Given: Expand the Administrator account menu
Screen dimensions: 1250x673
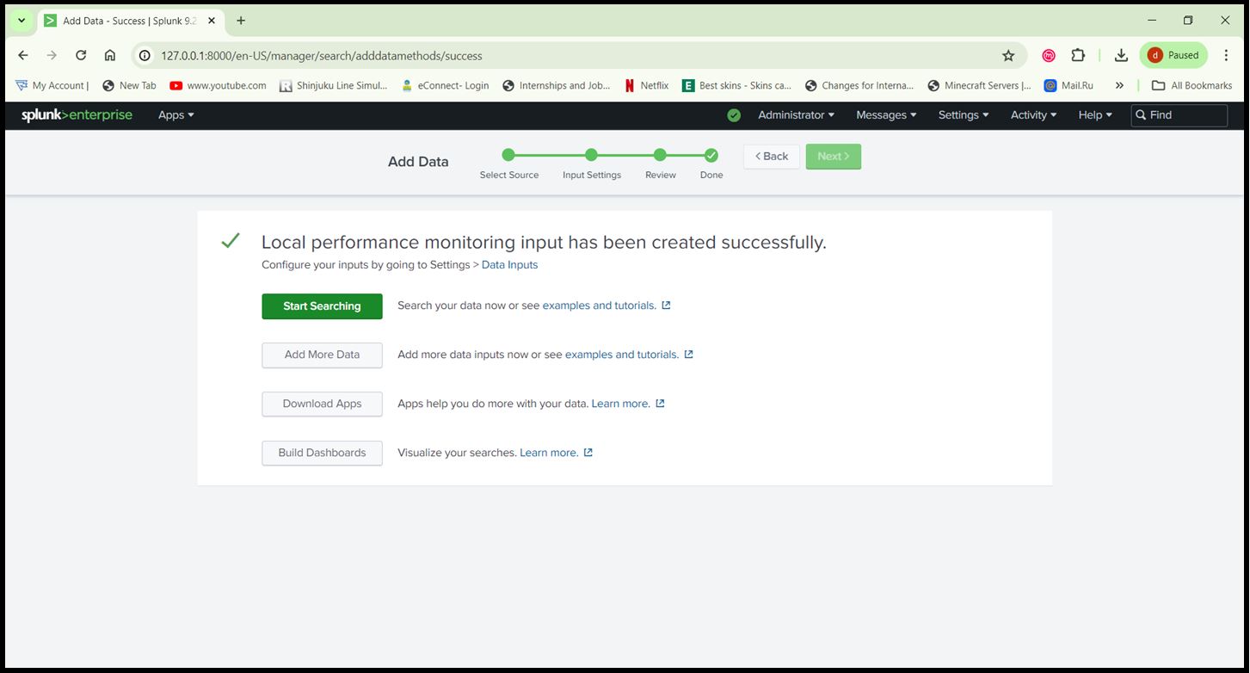Looking at the screenshot, I should click(x=794, y=114).
